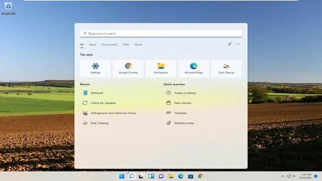
Task: Open Microsoft Store from taskbar
Action: (x=191, y=176)
